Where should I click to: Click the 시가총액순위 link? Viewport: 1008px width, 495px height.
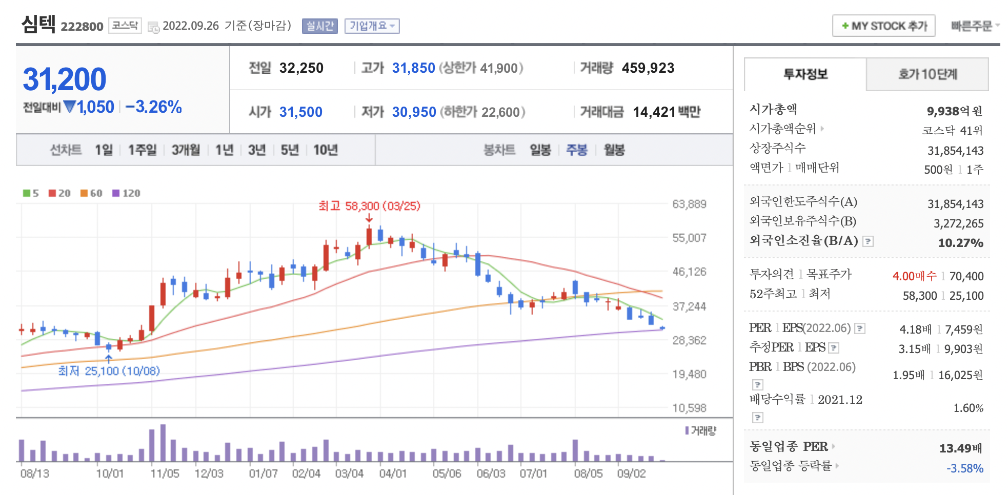(x=782, y=128)
